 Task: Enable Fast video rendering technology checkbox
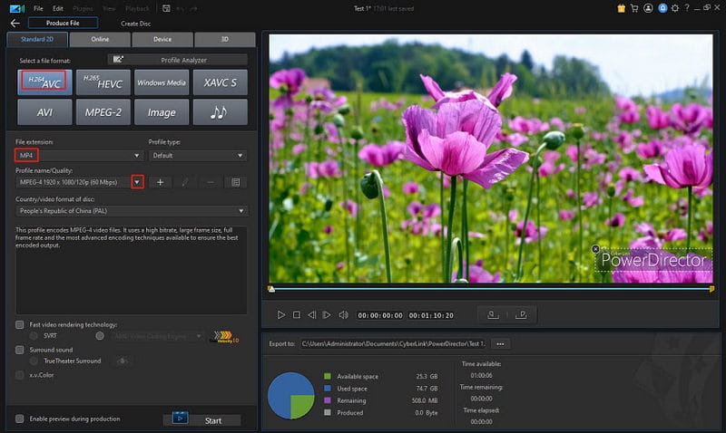tap(20, 324)
